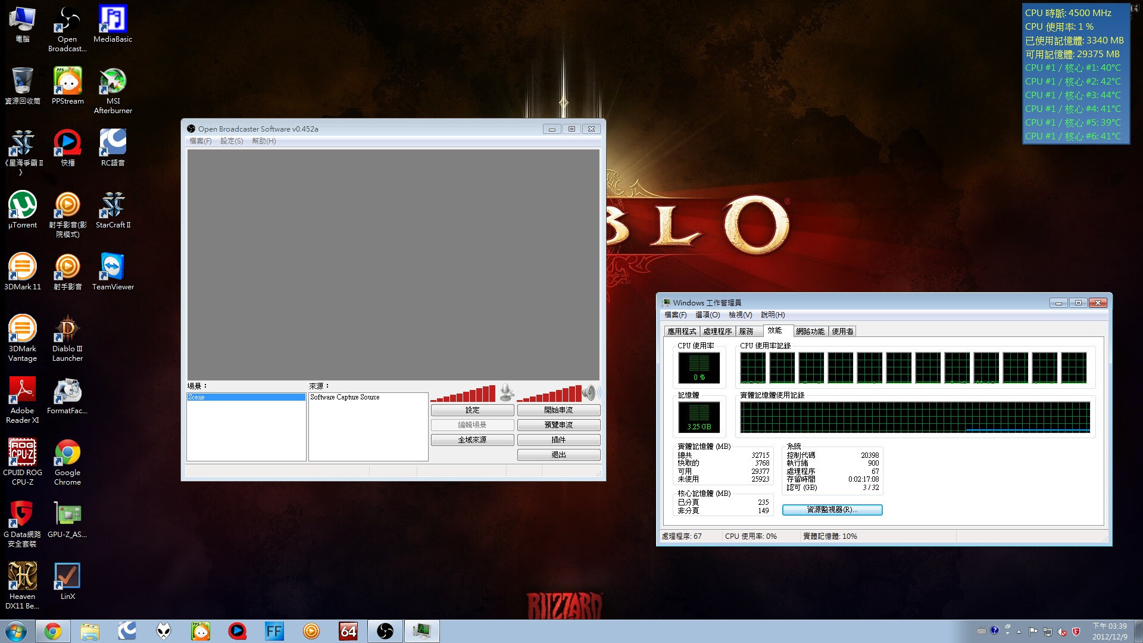Viewport: 1143px width, 643px height.
Task: Select the FormatFactory desktop shortcut
Action: (67, 395)
